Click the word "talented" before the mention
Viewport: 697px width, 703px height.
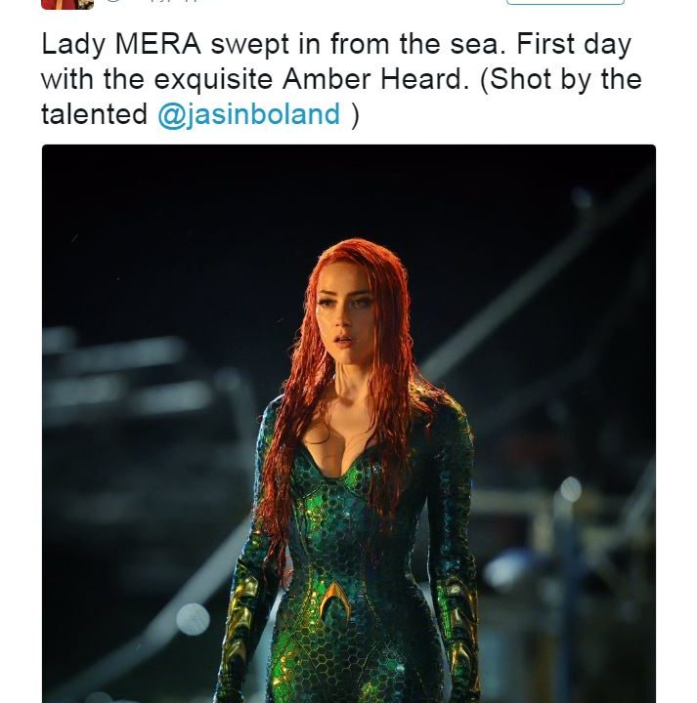coord(93,114)
